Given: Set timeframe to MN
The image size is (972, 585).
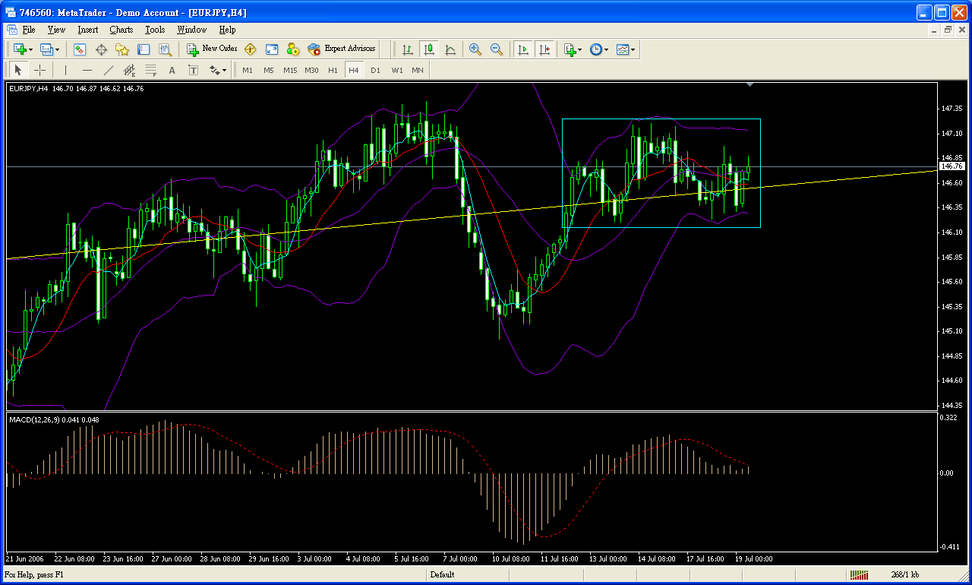Looking at the screenshot, I should [x=418, y=70].
